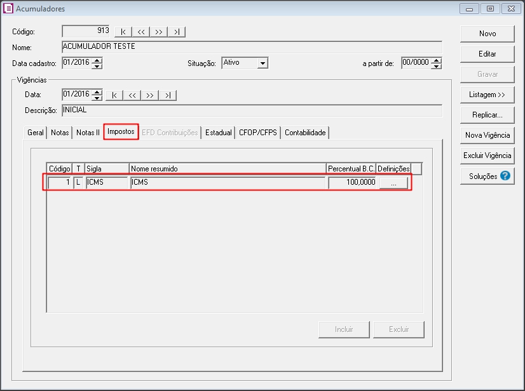Open the Contabilidade tab
The image size is (525, 391).
[x=305, y=133]
